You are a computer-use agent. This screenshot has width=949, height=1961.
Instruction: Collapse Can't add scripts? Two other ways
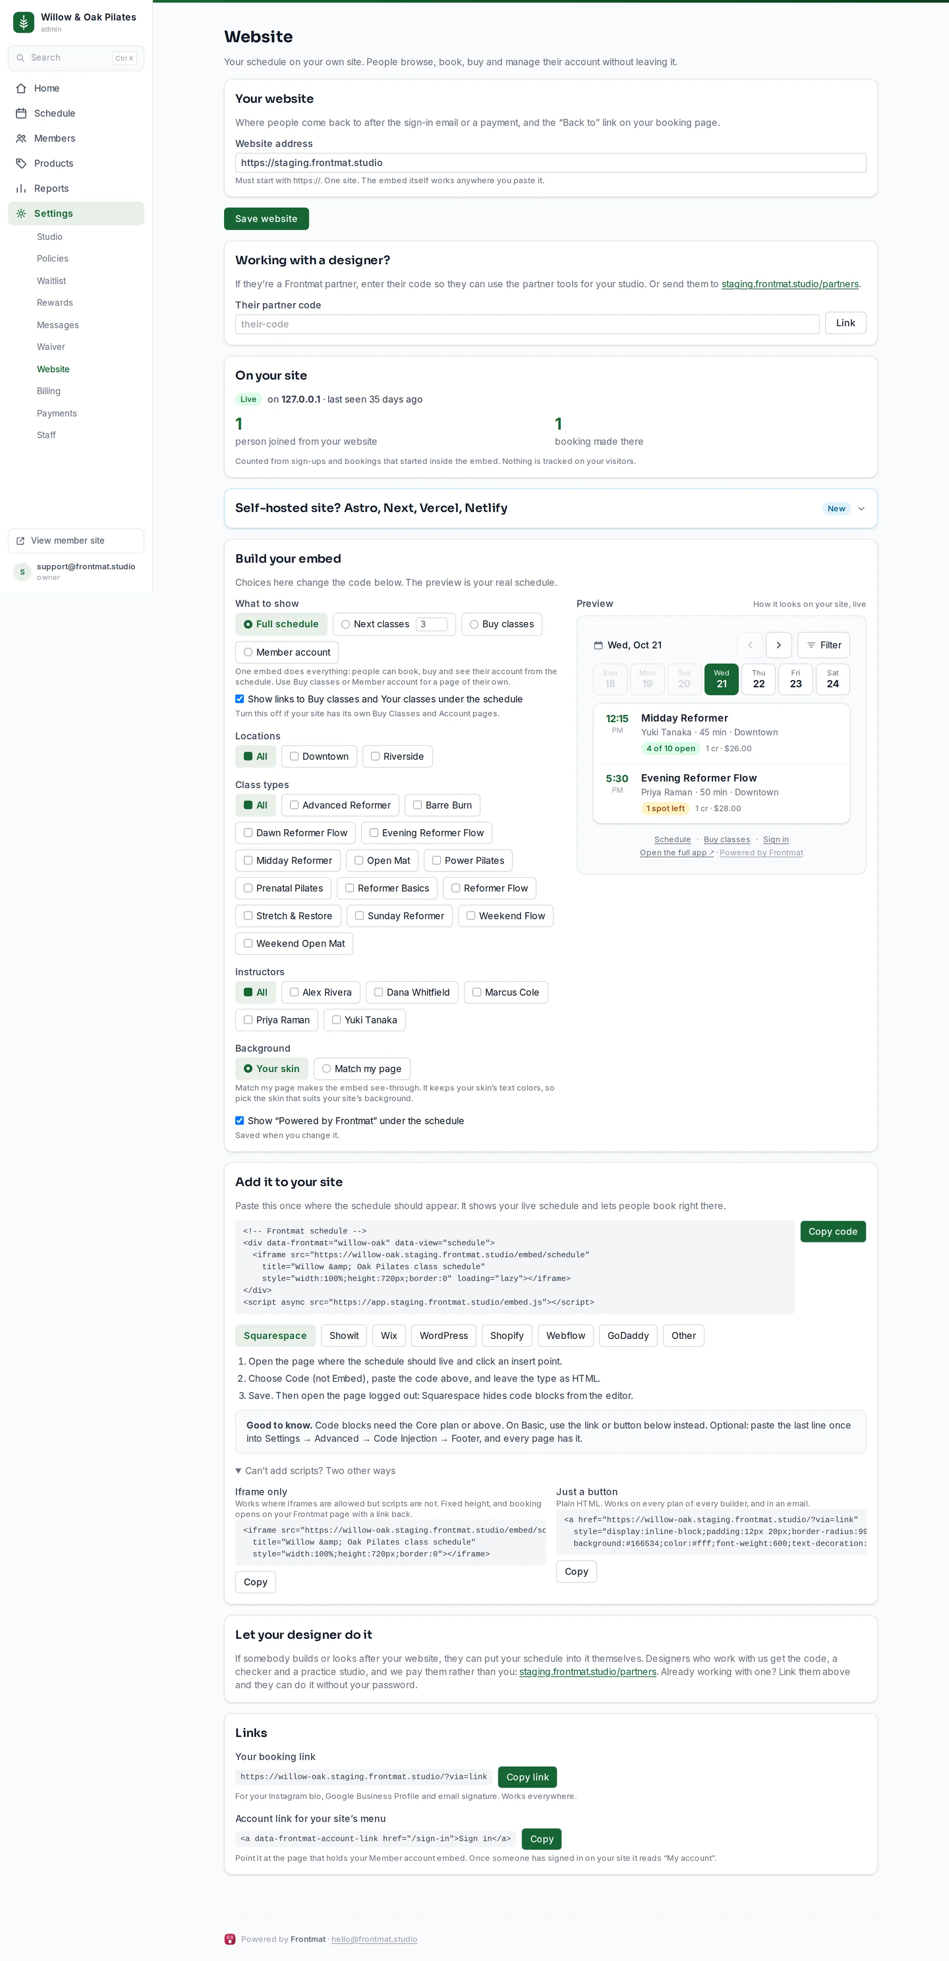(x=315, y=1471)
